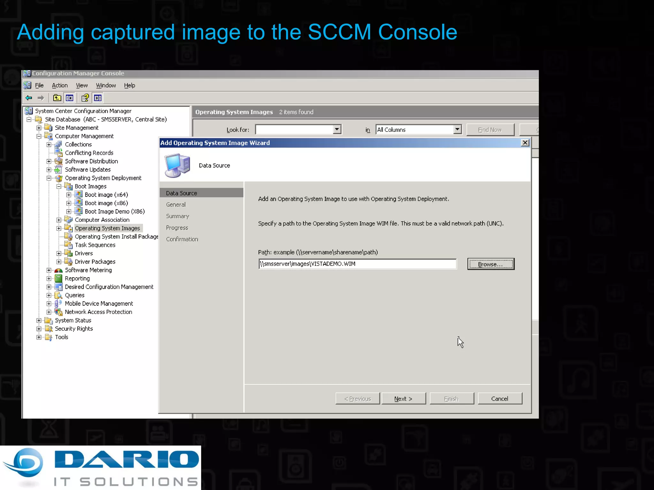This screenshot has height=490, width=654.
Task: Click the Security Rights icon
Action: pos(49,329)
